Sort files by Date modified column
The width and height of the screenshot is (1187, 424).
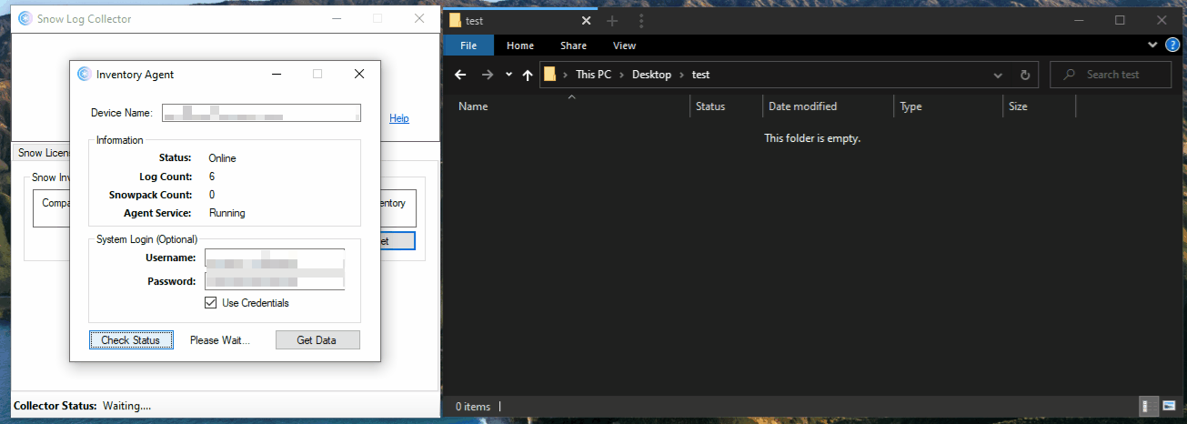tap(802, 106)
